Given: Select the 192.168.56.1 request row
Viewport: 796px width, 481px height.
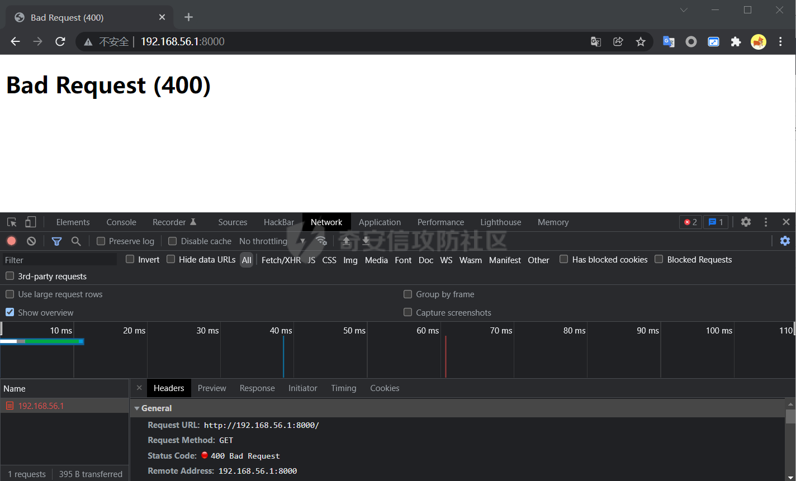Looking at the screenshot, I should (x=41, y=406).
